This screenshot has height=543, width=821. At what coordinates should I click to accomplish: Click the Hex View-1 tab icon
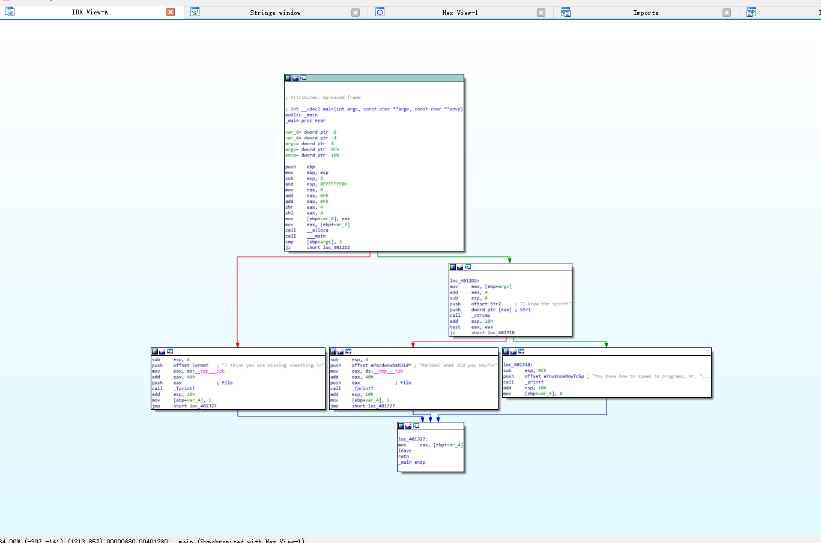click(x=380, y=12)
